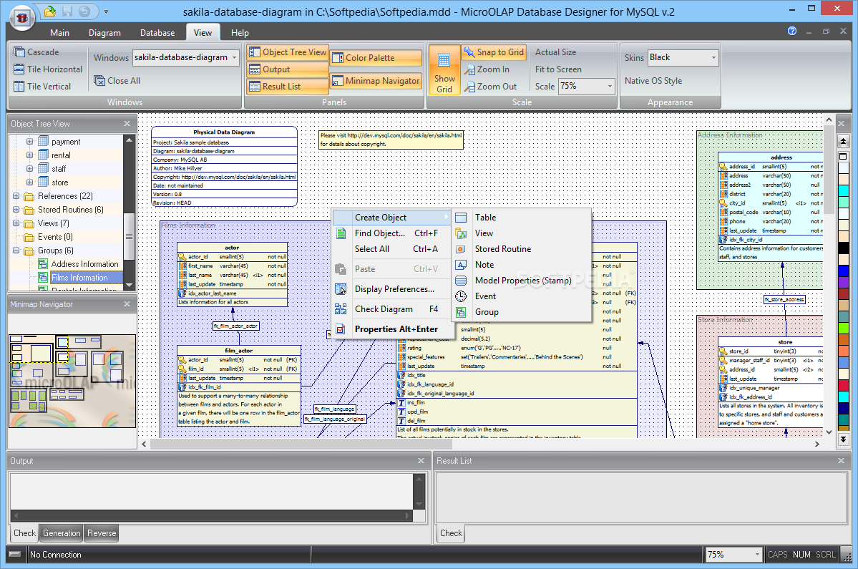The width and height of the screenshot is (858, 569).
Task: Open the Help ribbon tab
Action: 240,33
